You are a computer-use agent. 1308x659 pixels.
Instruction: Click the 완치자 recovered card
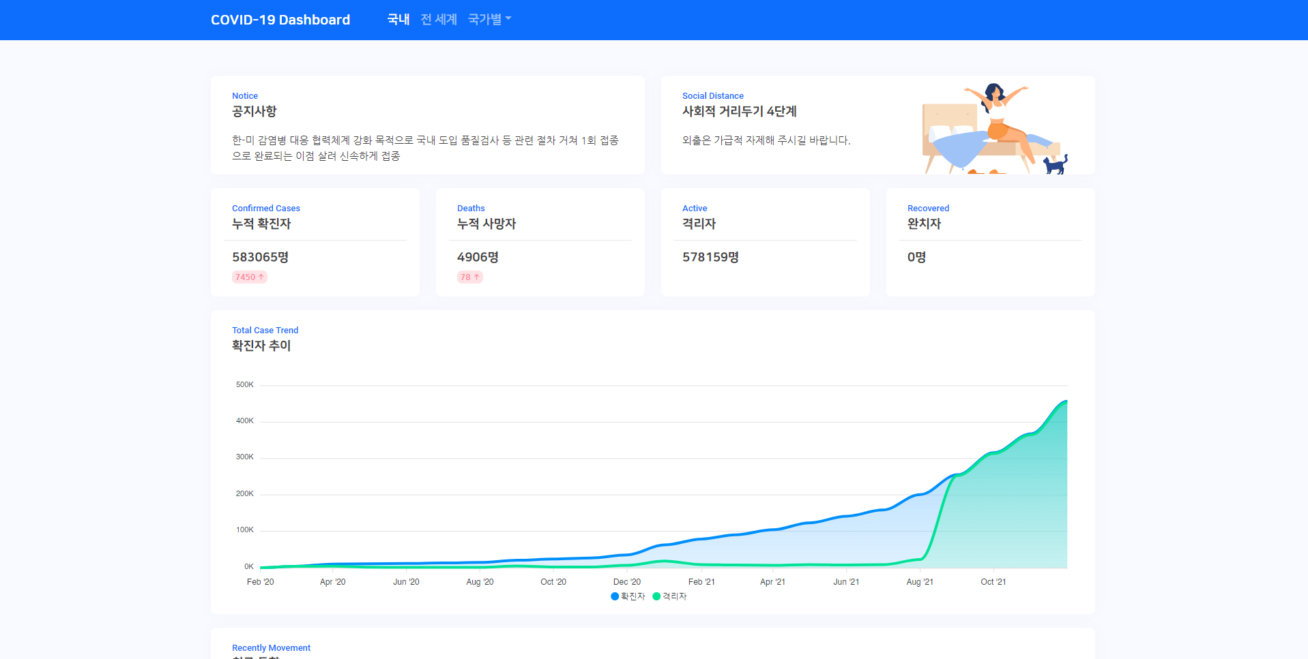(990, 242)
